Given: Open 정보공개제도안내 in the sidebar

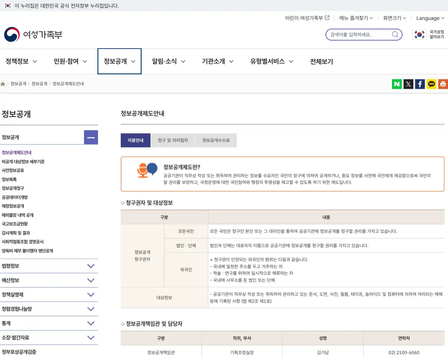Looking at the screenshot, I should (16, 153).
